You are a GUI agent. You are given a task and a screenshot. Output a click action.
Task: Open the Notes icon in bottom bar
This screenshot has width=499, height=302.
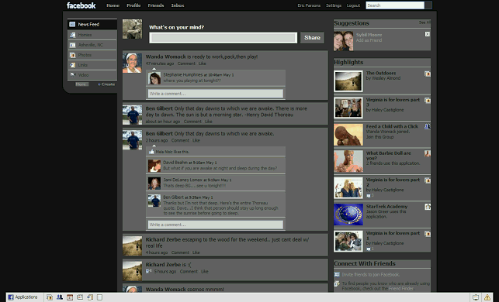coord(80,297)
